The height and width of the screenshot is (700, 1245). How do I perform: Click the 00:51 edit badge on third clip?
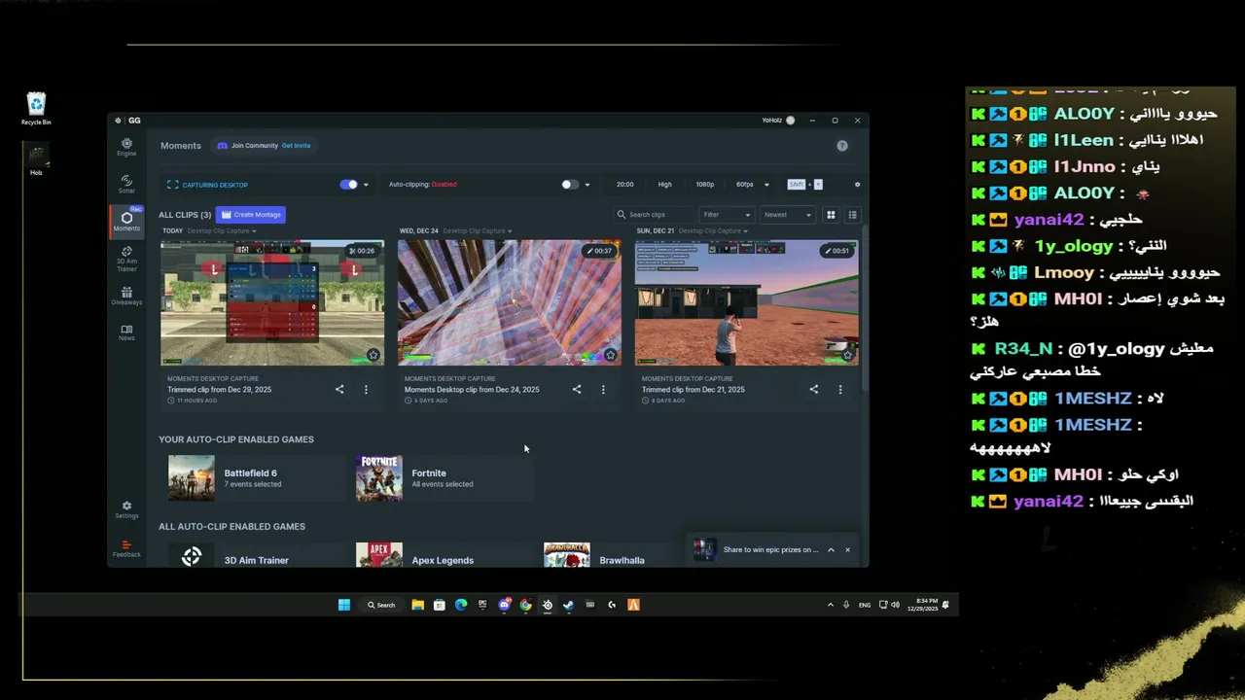coord(836,251)
